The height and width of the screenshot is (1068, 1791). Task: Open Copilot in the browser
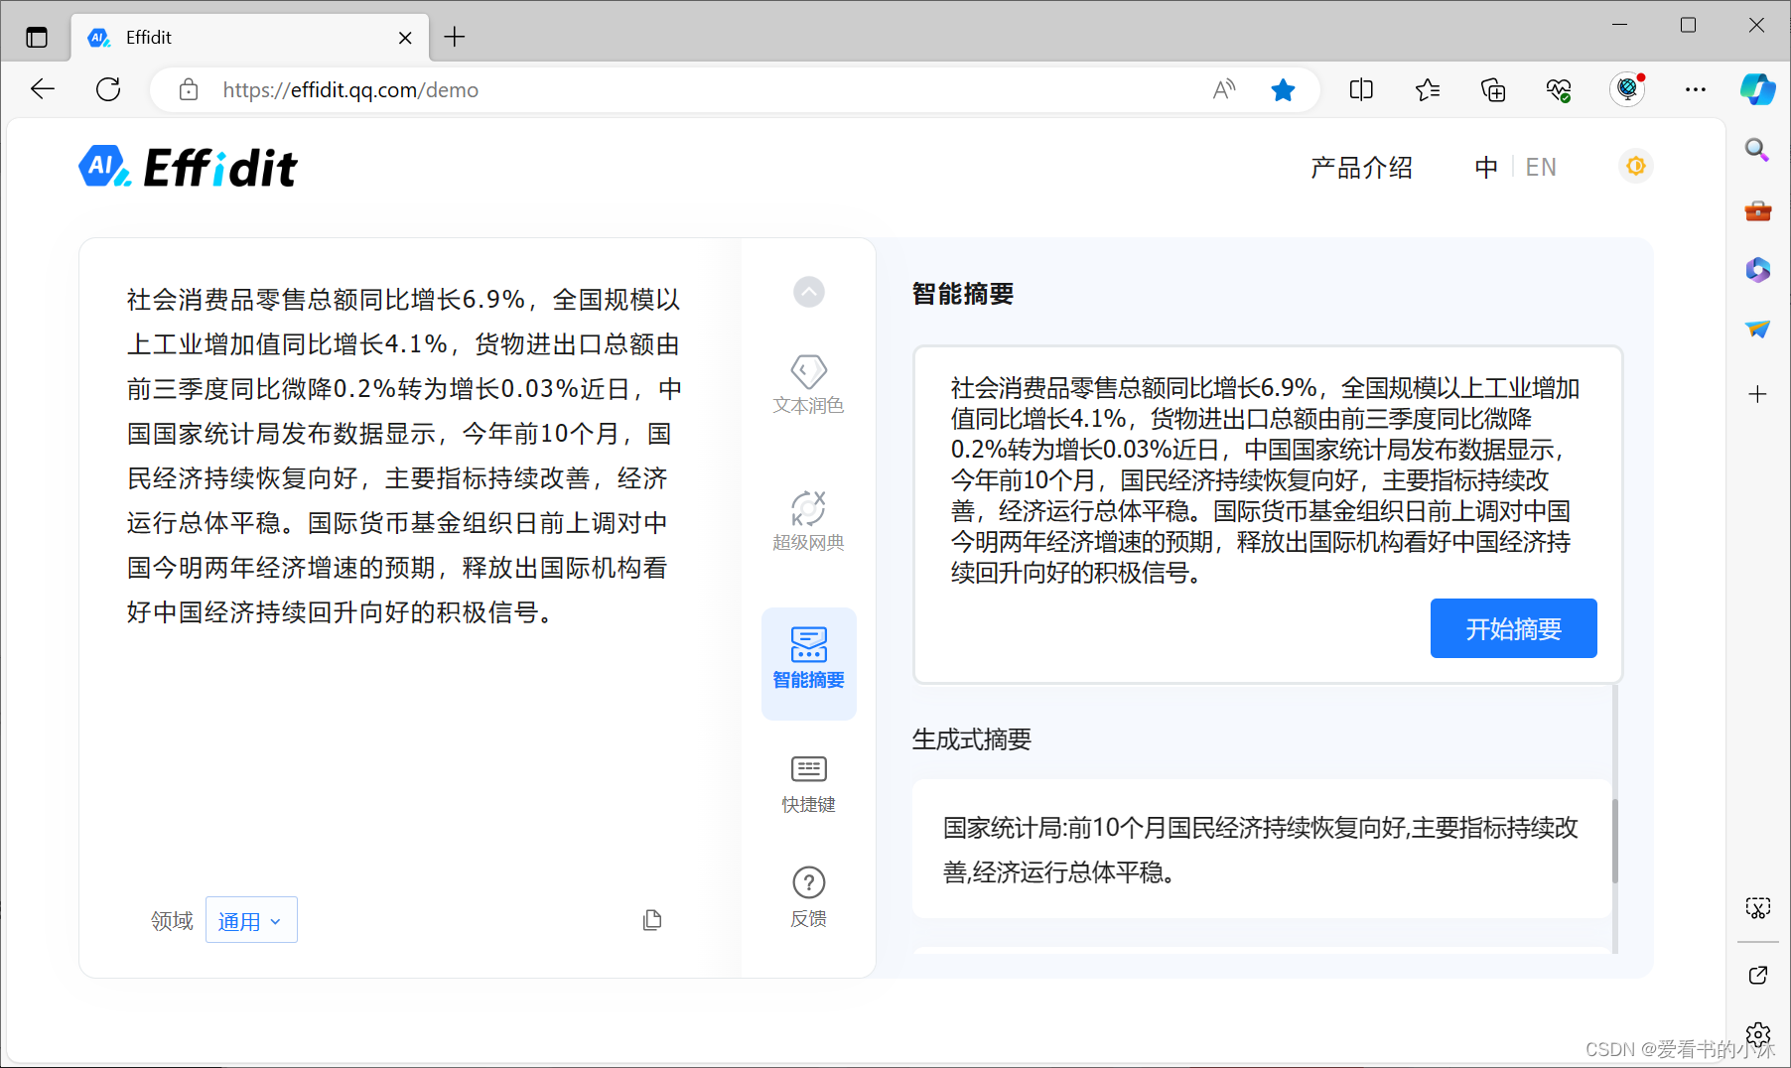pyautogui.click(x=1757, y=89)
